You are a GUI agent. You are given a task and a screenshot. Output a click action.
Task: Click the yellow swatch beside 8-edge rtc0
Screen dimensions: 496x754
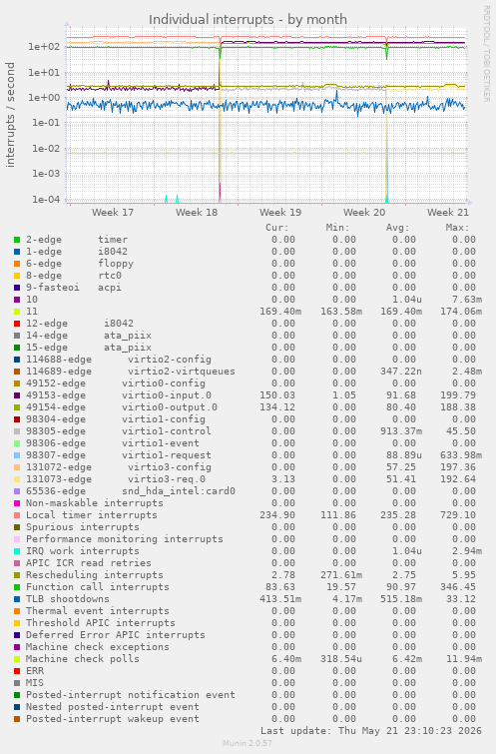pyautogui.click(x=17, y=276)
